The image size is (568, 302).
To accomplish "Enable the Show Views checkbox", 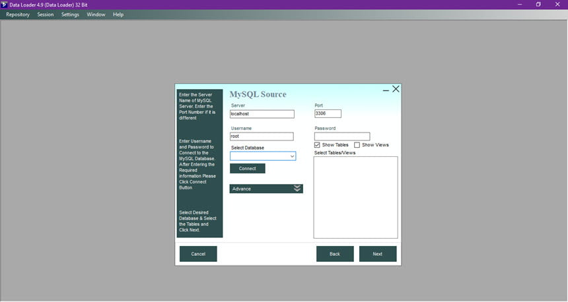I will [x=357, y=145].
